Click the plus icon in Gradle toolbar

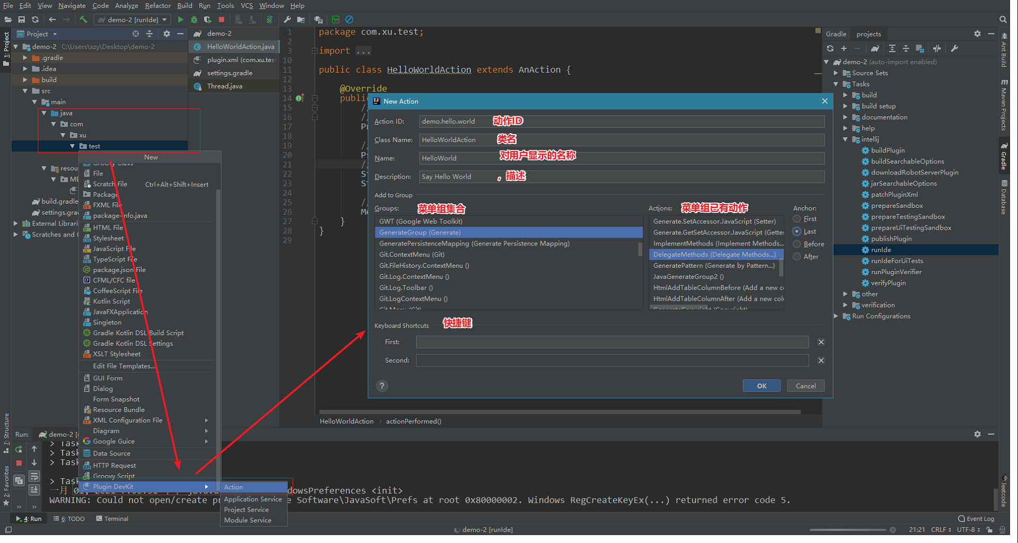tap(844, 48)
